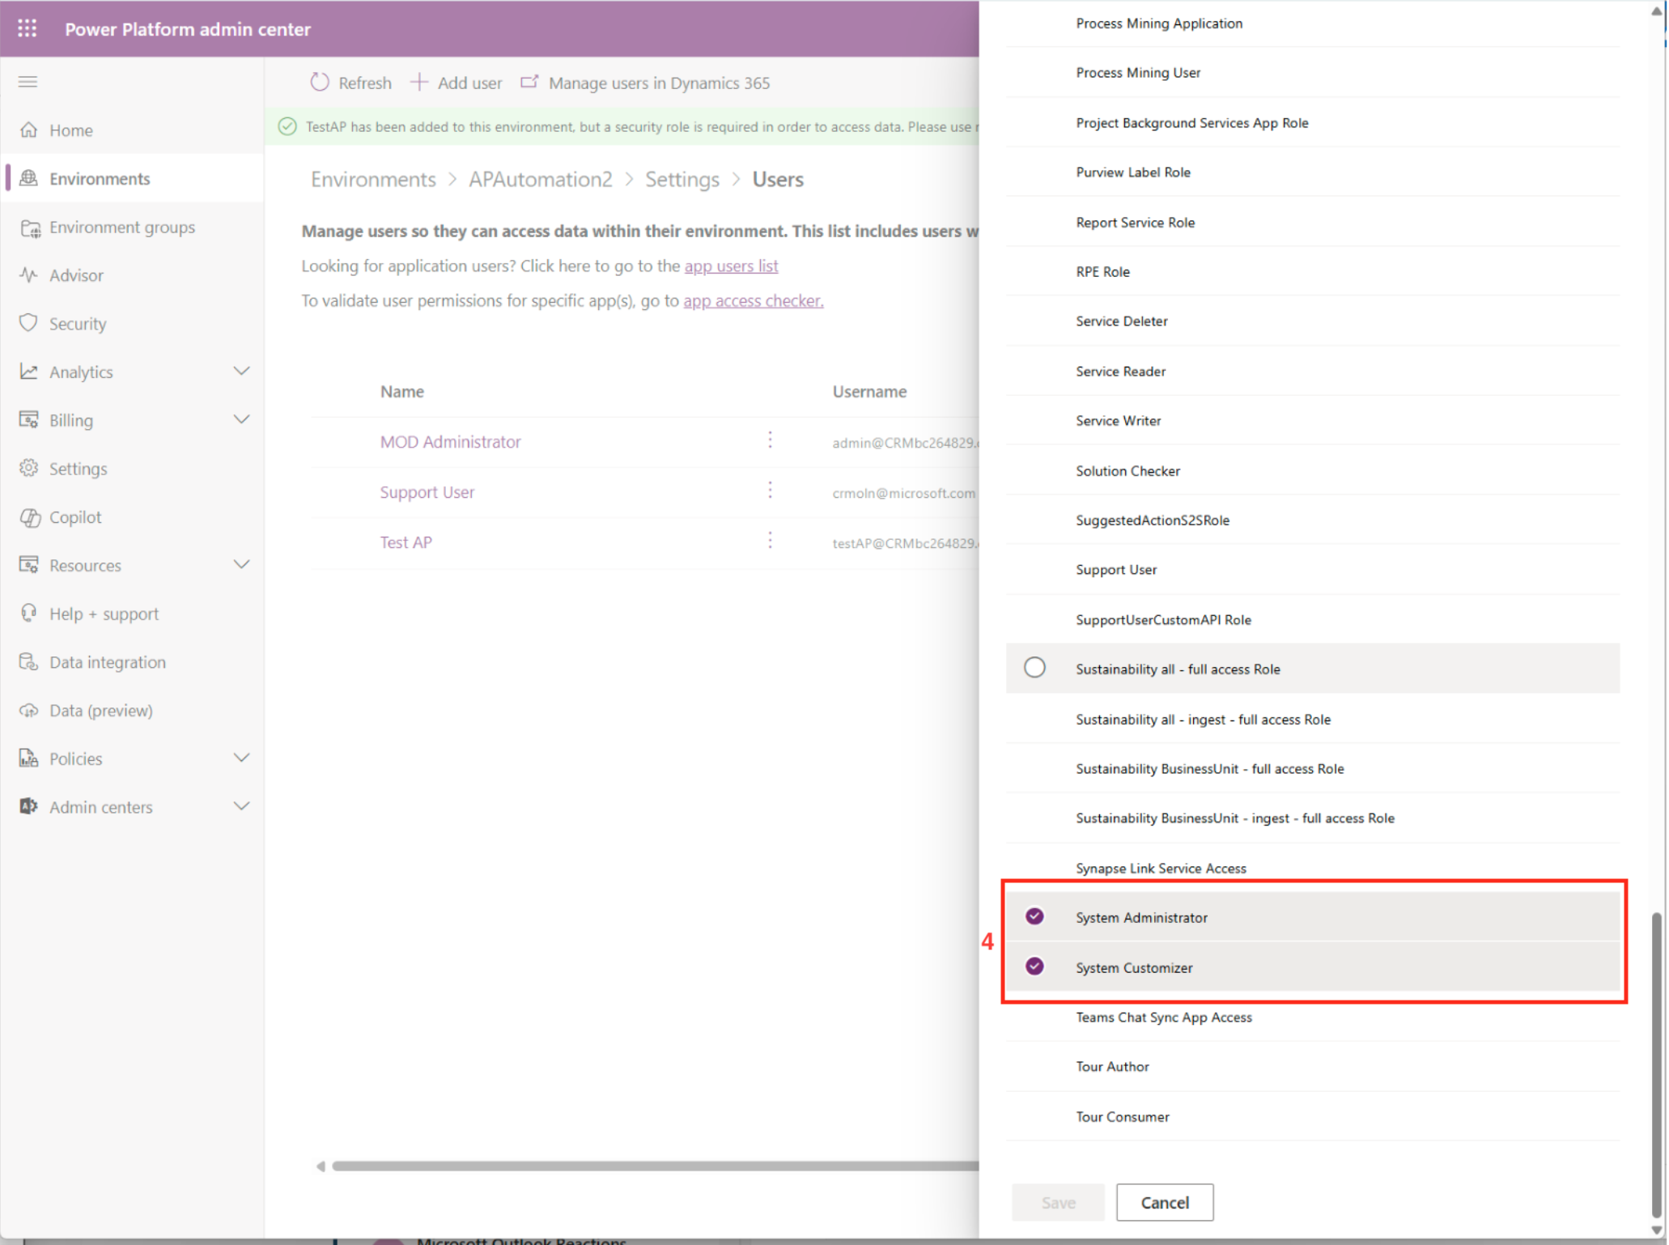The image size is (1669, 1245).
Task: Click the Environment groups icon
Action: [x=30, y=227]
